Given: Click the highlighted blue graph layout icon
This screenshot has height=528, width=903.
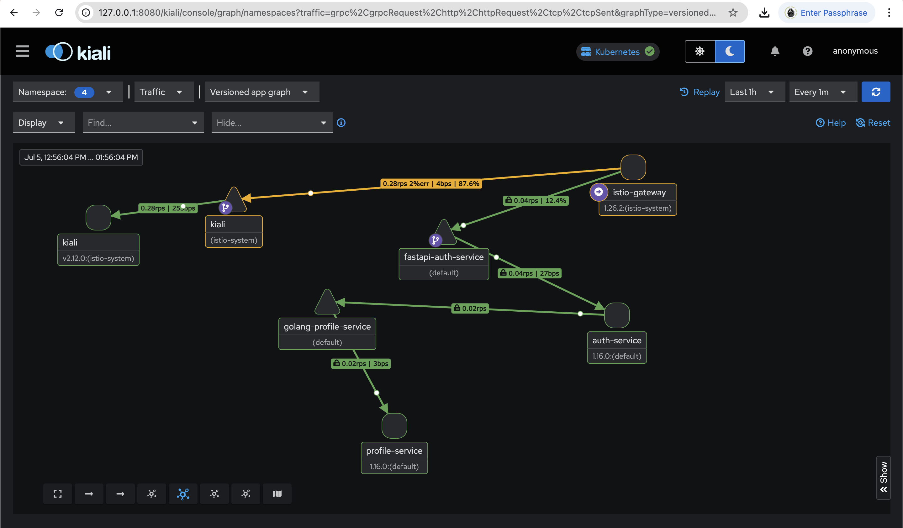Looking at the screenshot, I should 183,494.
